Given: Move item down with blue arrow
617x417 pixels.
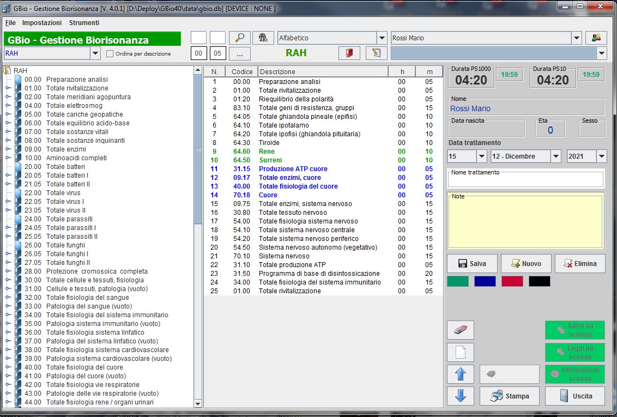Looking at the screenshot, I should (x=461, y=396).
